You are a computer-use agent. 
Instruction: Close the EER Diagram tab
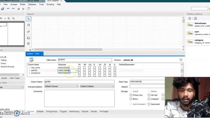[61, 1]
